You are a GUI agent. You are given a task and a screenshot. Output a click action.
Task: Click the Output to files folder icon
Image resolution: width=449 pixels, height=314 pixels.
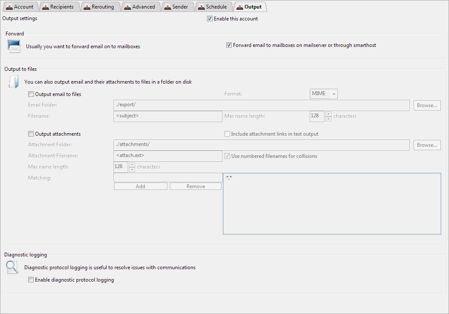[14, 81]
